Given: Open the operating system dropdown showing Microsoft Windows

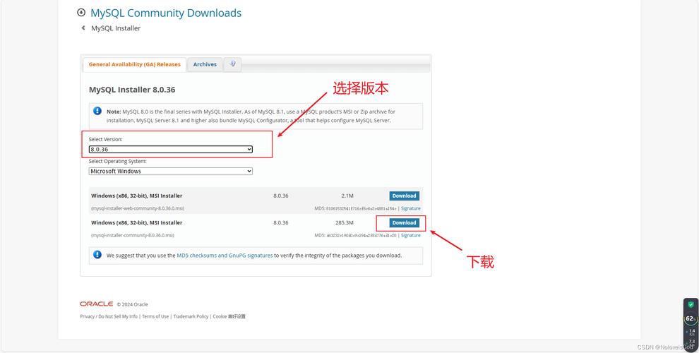Looking at the screenshot, I should [x=171, y=171].
